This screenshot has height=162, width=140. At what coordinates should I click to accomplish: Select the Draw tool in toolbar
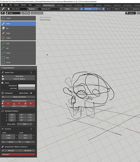pos(18,24)
